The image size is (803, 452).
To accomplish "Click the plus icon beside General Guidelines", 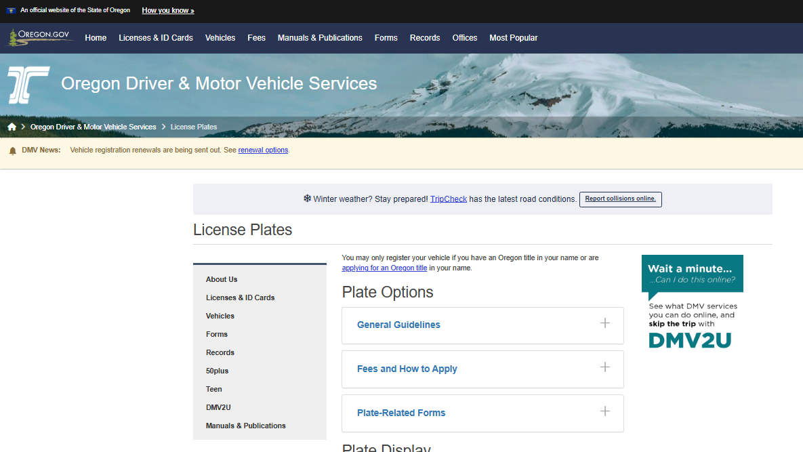I will tap(605, 323).
